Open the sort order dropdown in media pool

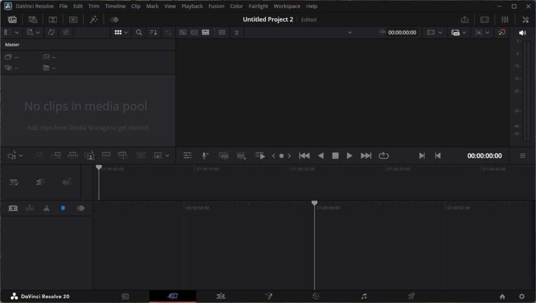153,32
